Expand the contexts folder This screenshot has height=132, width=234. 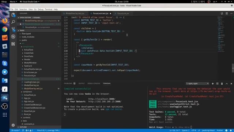pos(26,118)
